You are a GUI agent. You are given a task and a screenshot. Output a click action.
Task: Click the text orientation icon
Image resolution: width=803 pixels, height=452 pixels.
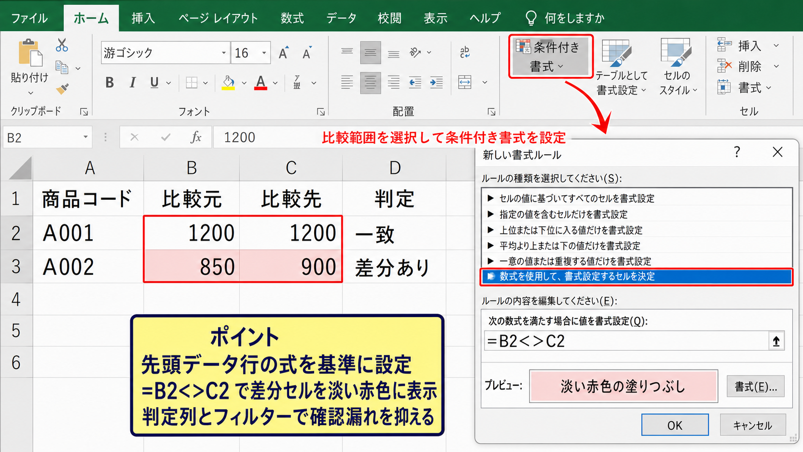[x=415, y=52]
